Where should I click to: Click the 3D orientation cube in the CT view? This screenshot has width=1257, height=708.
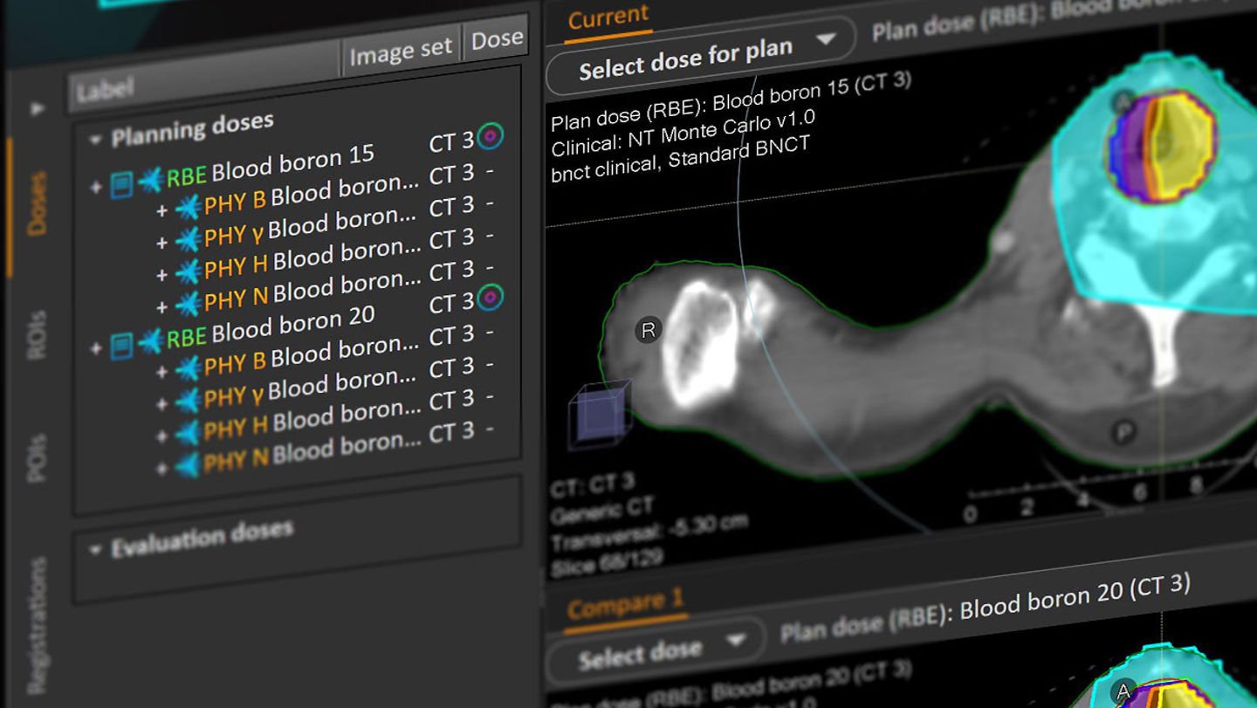(599, 413)
